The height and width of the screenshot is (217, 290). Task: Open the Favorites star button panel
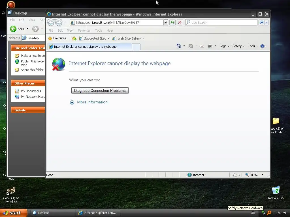tap(57, 38)
